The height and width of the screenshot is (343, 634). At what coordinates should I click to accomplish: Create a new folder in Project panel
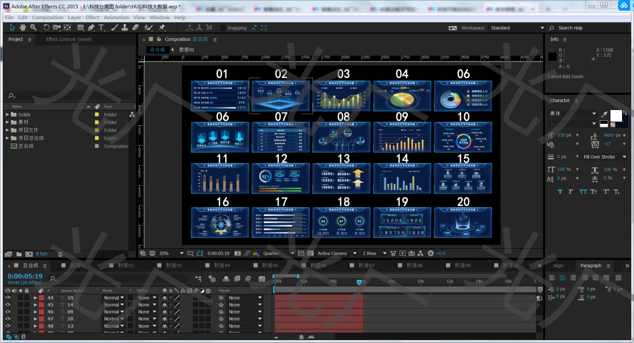click(x=19, y=254)
